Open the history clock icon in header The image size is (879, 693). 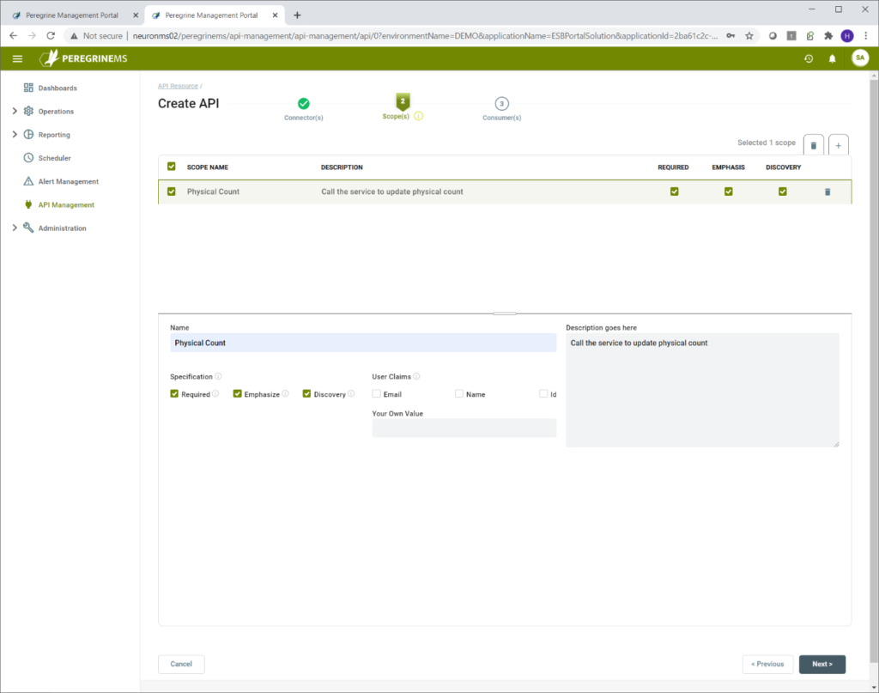[x=809, y=58]
